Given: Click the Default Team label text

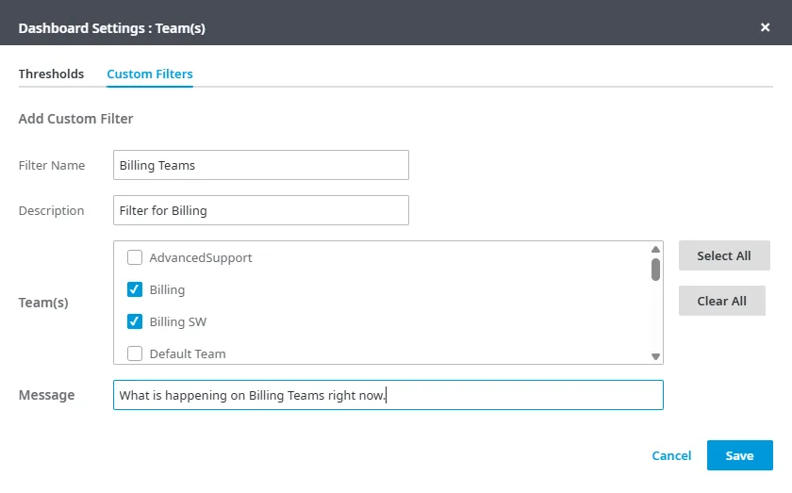Looking at the screenshot, I should [188, 353].
